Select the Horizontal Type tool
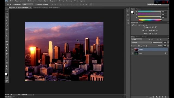Screen dimensions: 174x98 [x=7, y=57]
